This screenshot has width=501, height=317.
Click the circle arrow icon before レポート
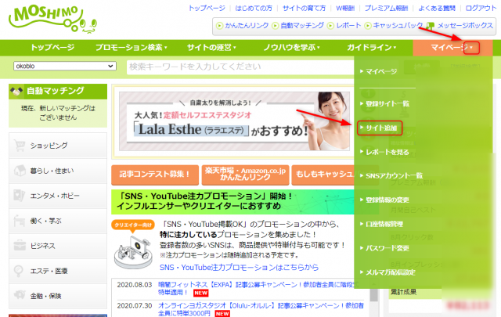(x=330, y=26)
